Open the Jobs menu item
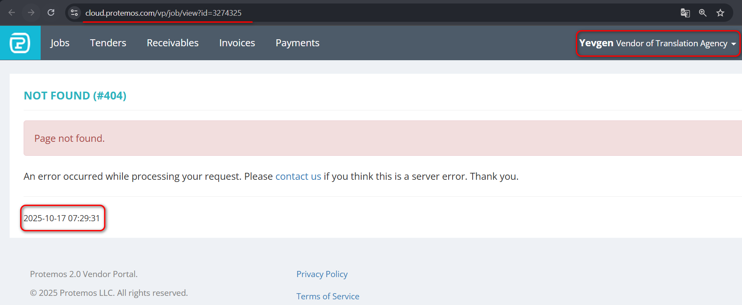This screenshot has height=305, width=742. (60, 43)
